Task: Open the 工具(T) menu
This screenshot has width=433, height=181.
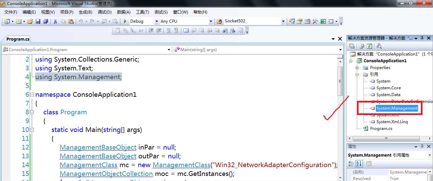Action: click(x=142, y=12)
